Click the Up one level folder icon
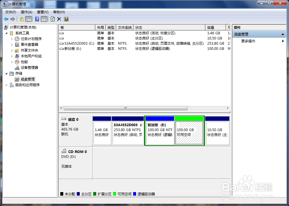Viewport: 289px width, 206px height. click(22, 19)
